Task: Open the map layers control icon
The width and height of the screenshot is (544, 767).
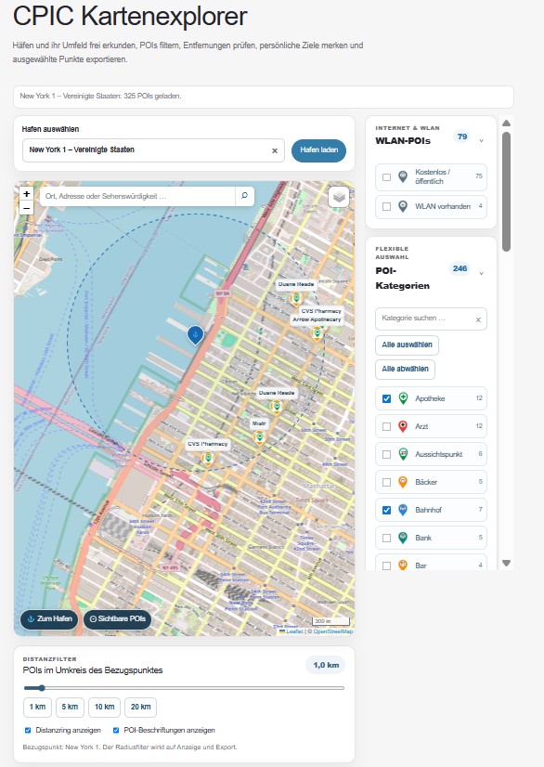Action: [339, 197]
